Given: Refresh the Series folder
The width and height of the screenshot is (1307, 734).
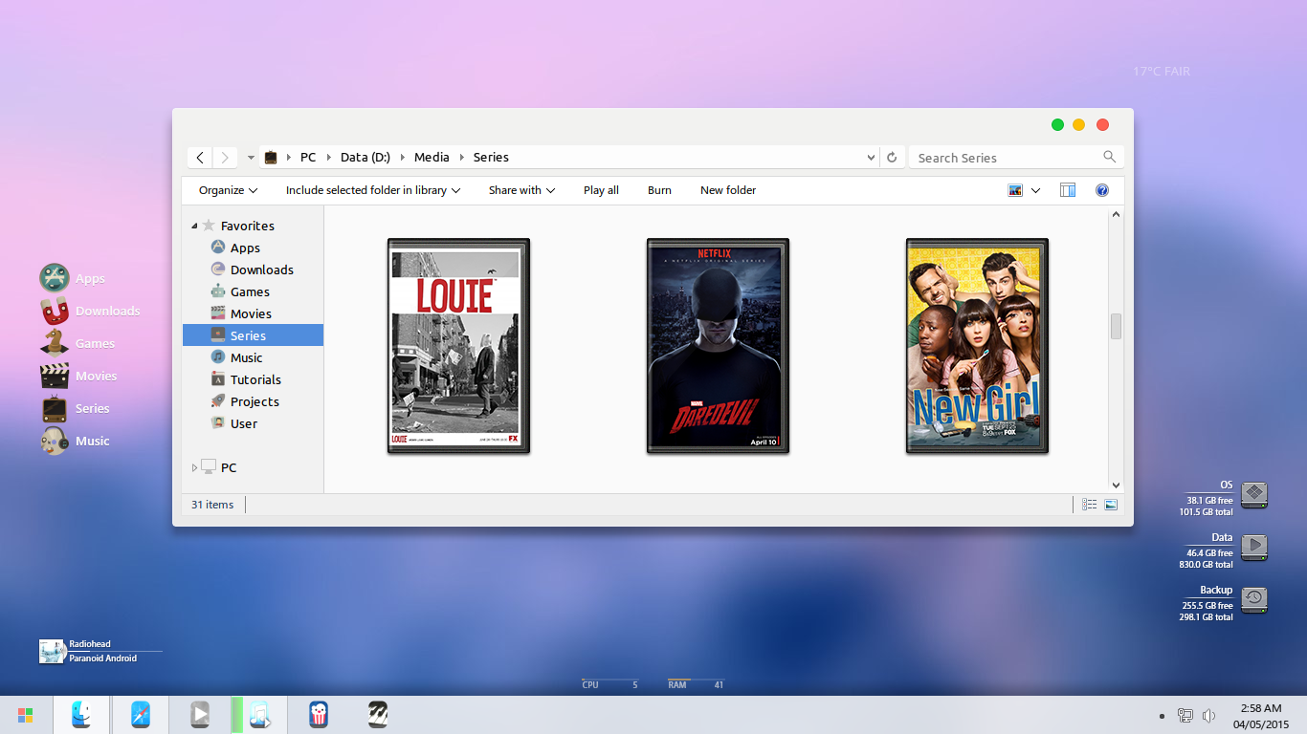Looking at the screenshot, I should 892,158.
